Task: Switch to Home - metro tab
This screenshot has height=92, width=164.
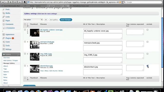Action: [x=35, y=6]
